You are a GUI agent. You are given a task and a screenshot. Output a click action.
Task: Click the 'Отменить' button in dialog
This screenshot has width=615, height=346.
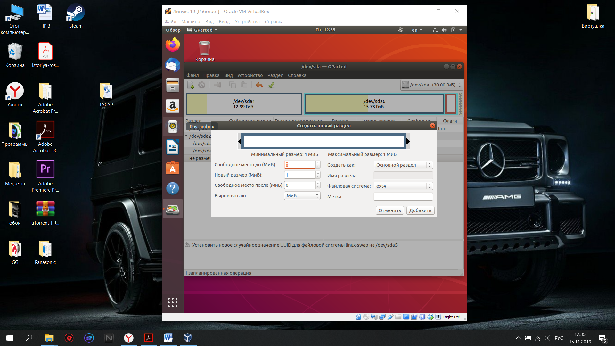389,210
